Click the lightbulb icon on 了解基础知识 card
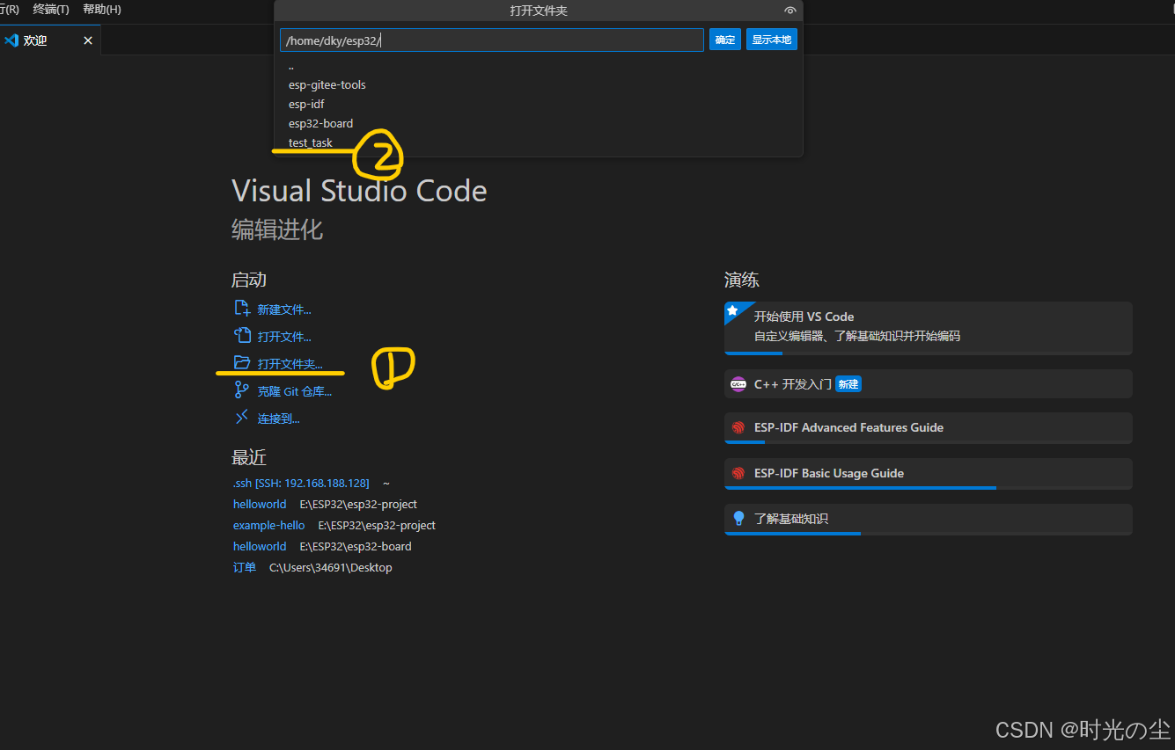Image resolution: width=1175 pixels, height=750 pixels. tap(738, 520)
